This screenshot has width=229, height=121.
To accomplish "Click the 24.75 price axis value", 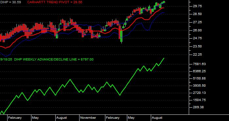I will [x=198, y=38].
